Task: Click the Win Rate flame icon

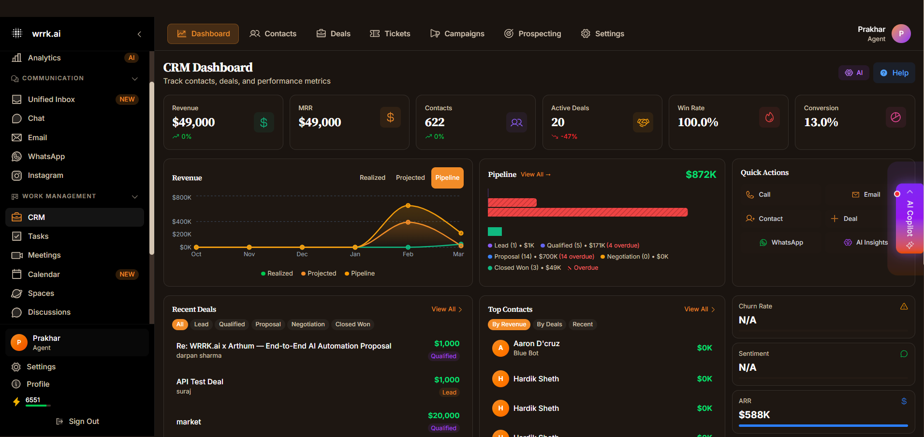Action: (x=769, y=117)
